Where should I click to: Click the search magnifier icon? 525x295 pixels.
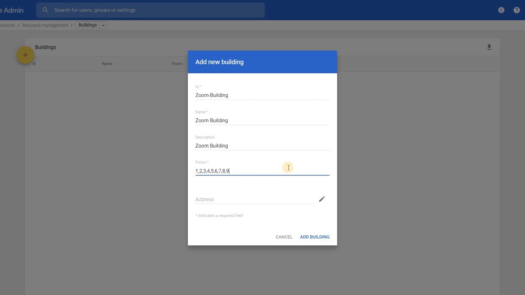pyautogui.click(x=45, y=10)
